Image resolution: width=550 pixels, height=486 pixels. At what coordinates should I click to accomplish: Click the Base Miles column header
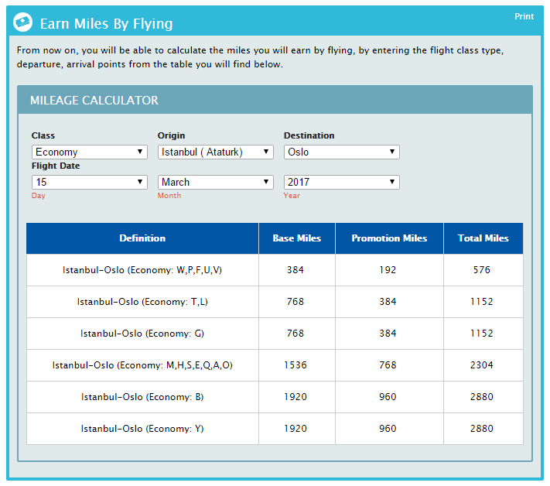coord(297,238)
